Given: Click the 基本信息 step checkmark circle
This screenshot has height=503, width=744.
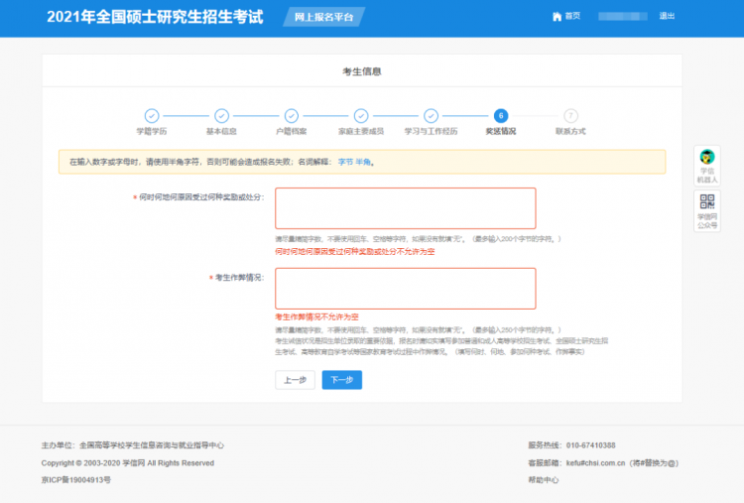Looking at the screenshot, I should point(221,116).
